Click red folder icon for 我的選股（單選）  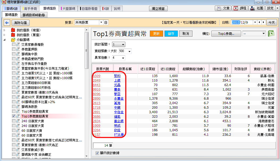(13, 35)
